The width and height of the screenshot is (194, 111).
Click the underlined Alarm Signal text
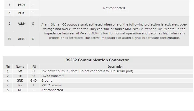[51, 24]
